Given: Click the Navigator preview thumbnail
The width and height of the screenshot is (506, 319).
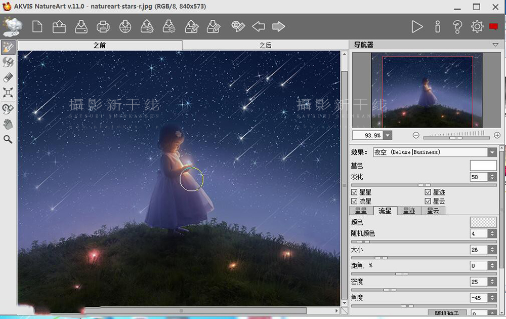Looking at the screenshot, I should pos(427,90).
